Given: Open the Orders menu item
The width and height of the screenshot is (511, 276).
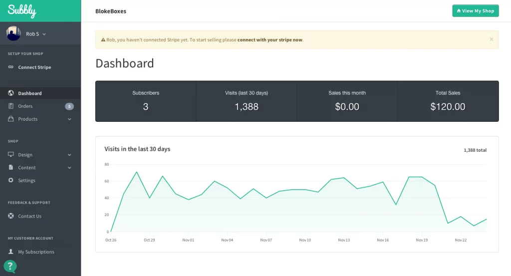Looking at the screenshot, I should (25, 106).
